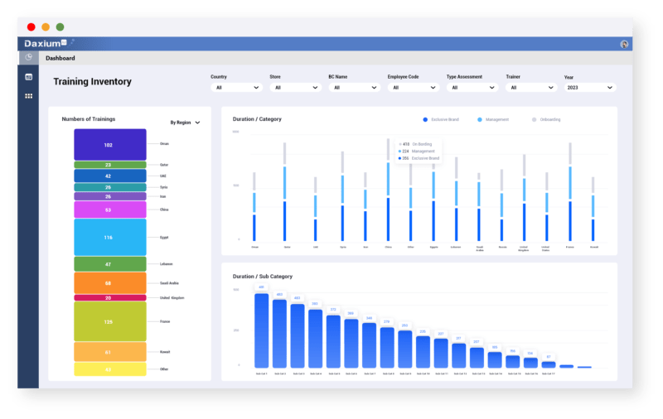Select the Dashboard tab
663x419 pixels.
click(60, 58)
